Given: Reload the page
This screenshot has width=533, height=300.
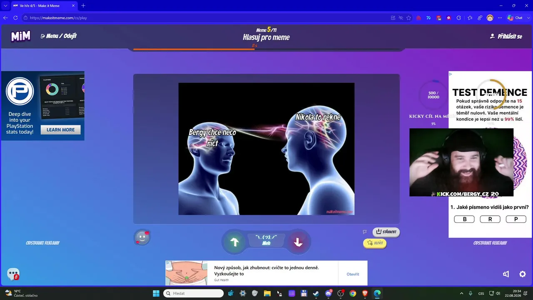Looking at the screenshot, I should [15, 18].
